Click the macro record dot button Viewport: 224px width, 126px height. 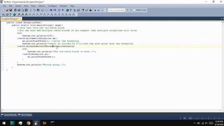pos(95,10)
